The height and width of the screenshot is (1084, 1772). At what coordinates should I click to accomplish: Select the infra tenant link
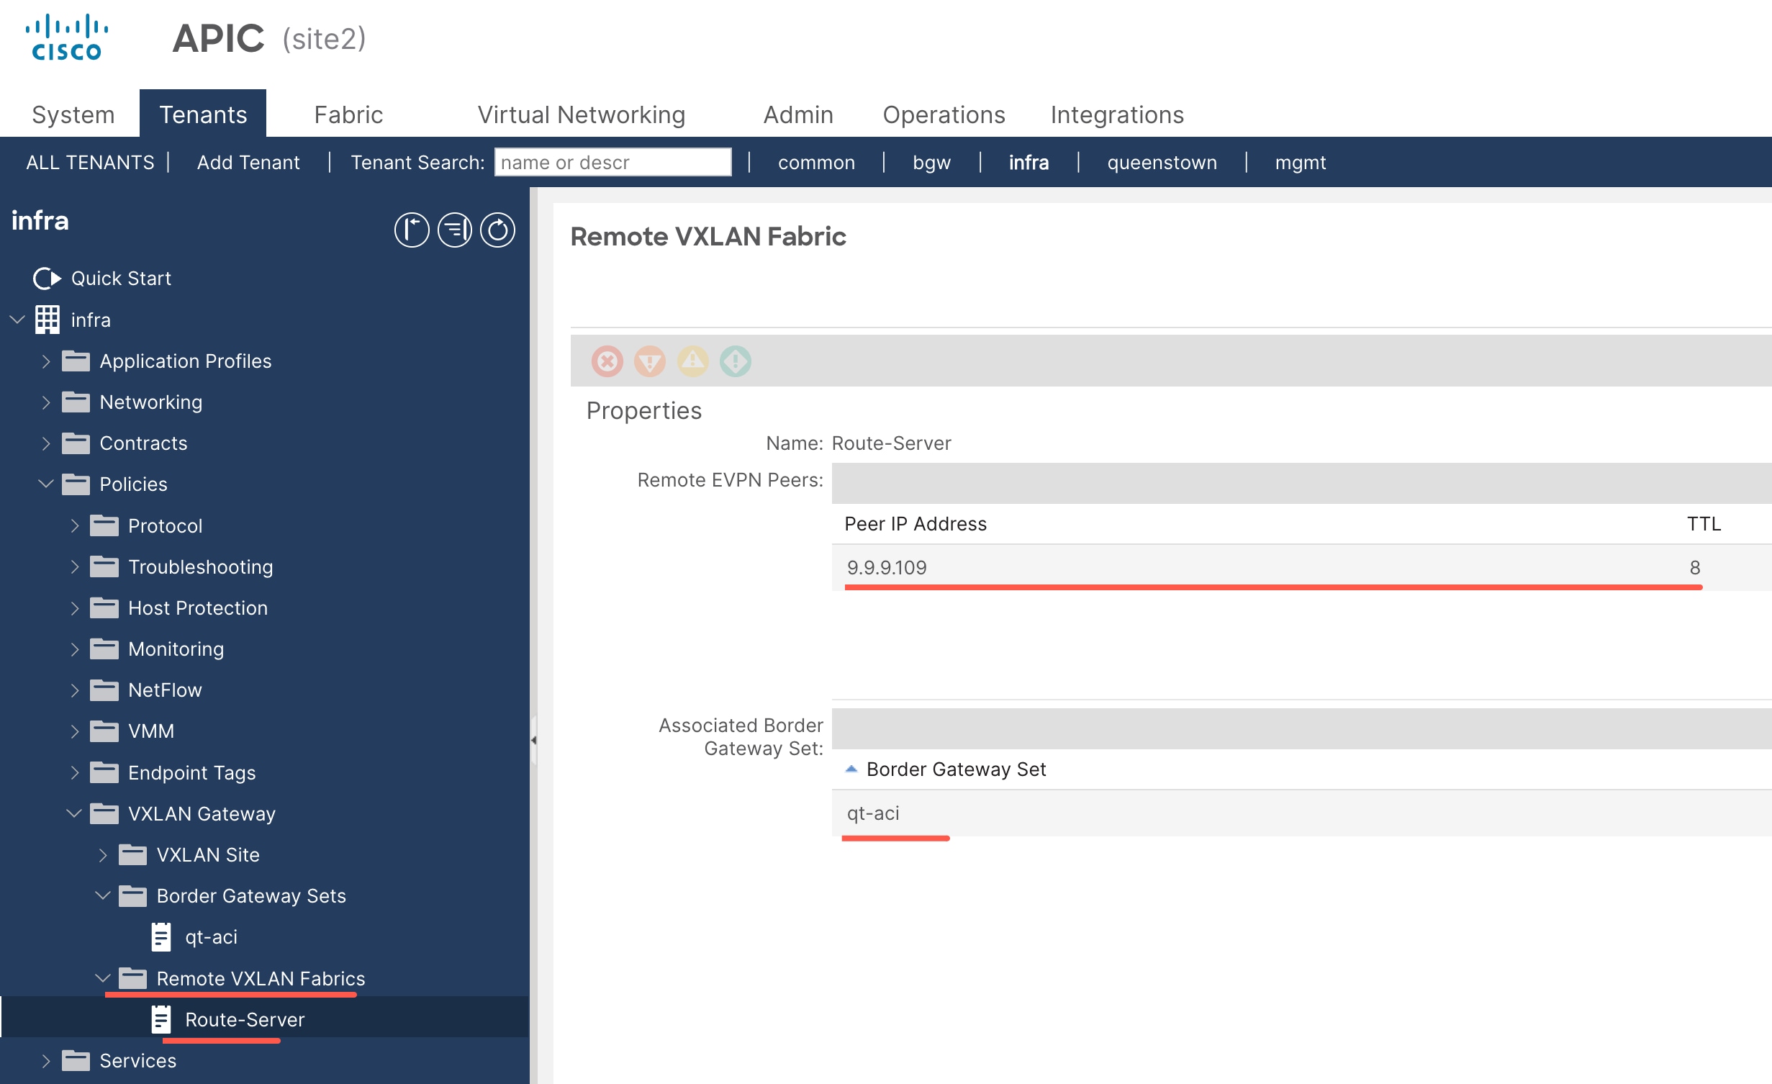pyautogui.click(x=1029, y=162)
